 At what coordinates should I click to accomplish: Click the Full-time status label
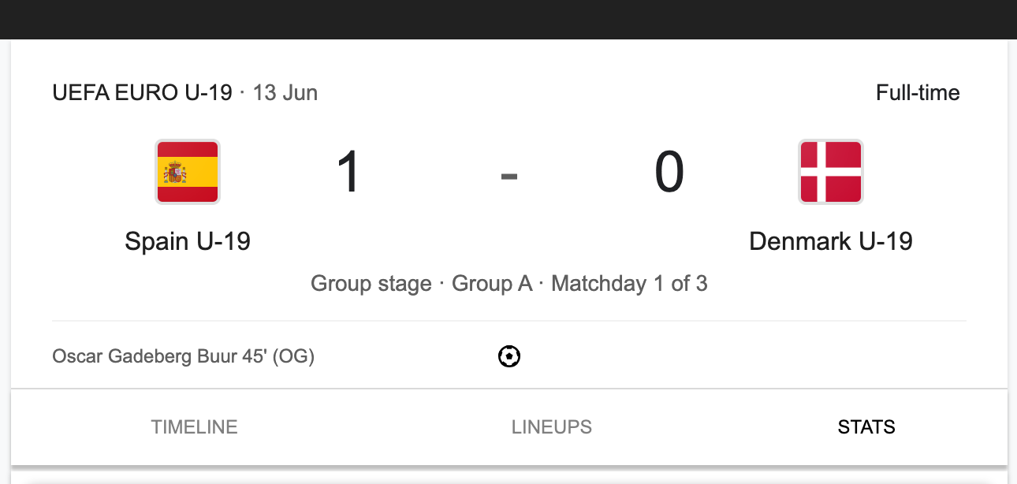pyautogui.click(x=918, y=93)
